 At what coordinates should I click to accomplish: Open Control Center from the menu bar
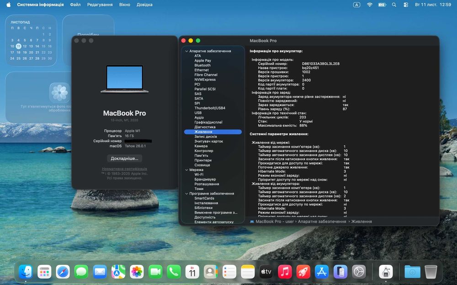click(406, 5)
